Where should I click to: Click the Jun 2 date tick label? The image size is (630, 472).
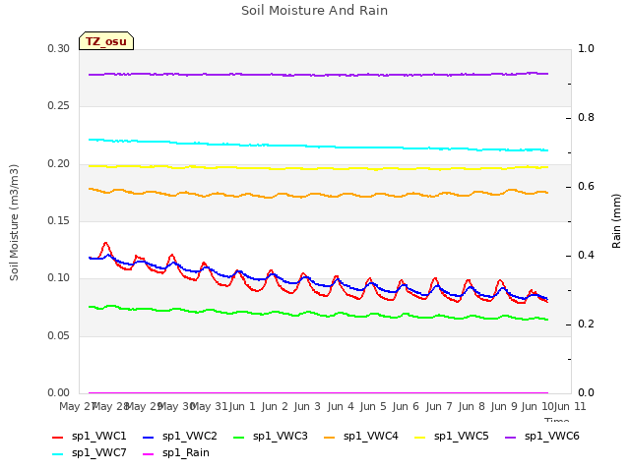point(275,406)
